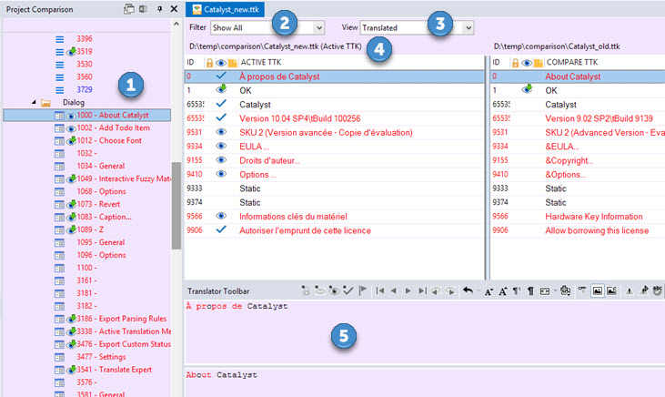This screenshot has height=397, width=665.
Task: Select dialog 1073 - Revert
Action: coord(98,204)
